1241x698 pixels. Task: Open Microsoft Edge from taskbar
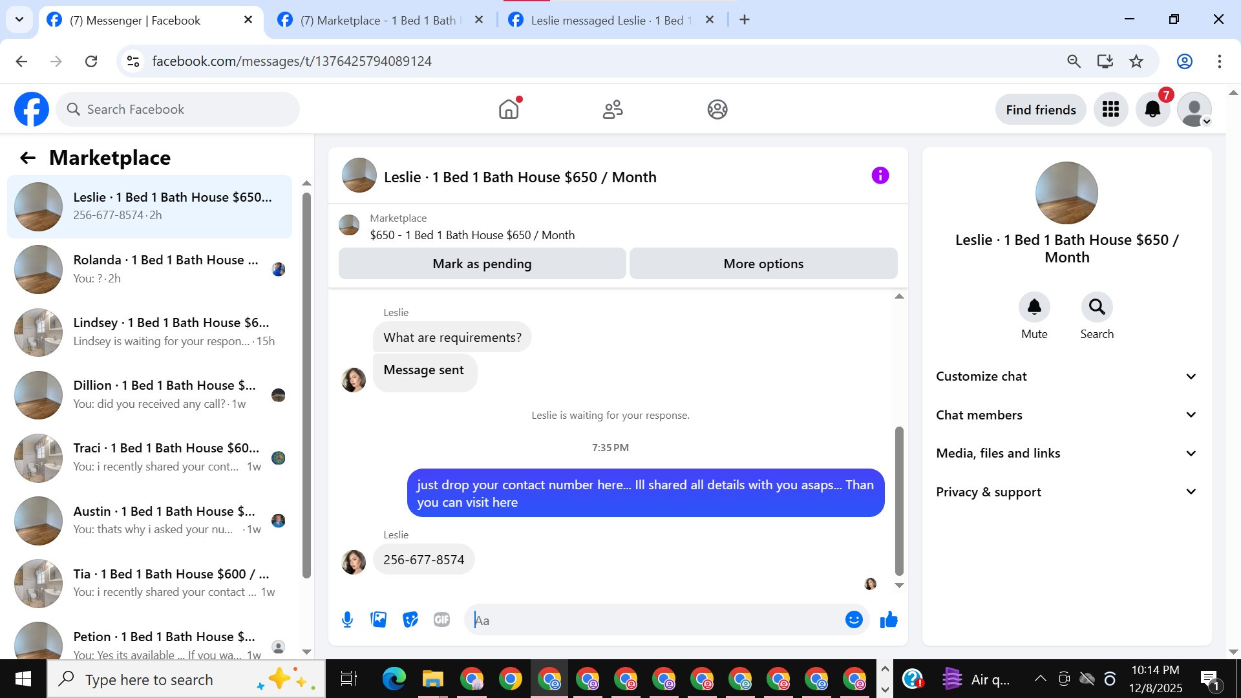[x=394, y=679]
